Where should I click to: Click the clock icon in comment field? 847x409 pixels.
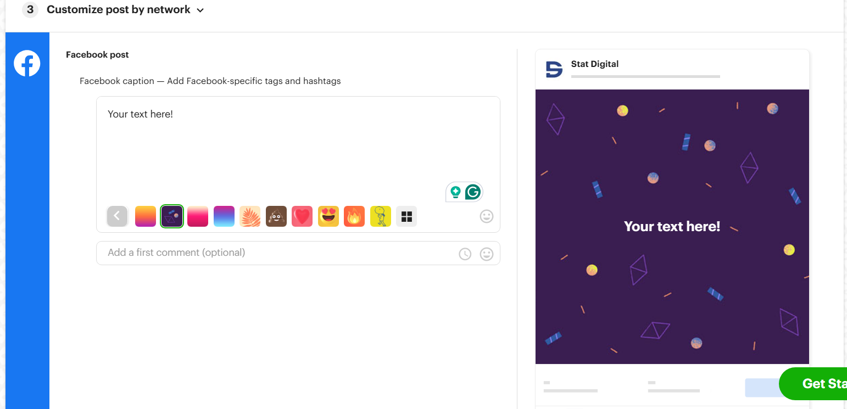tap(465, 254)
